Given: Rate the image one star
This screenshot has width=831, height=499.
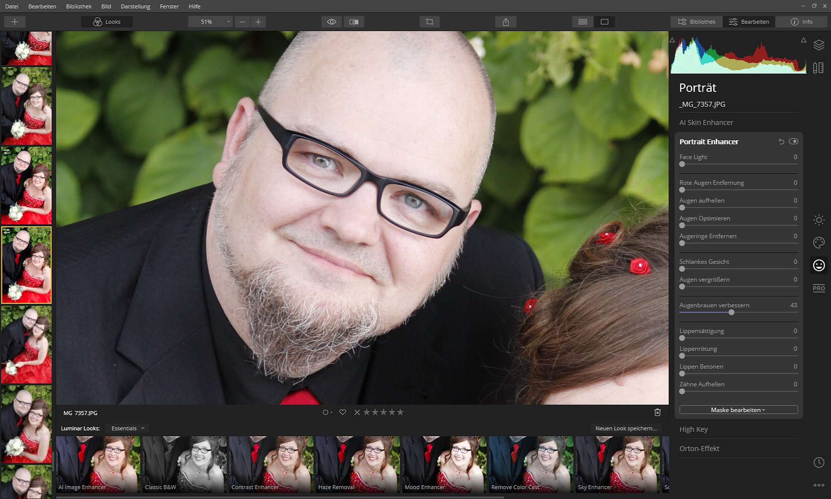Looking at the screenshot, I should (367, 412).
